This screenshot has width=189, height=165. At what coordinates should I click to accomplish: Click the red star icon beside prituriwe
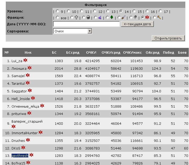[x=29, y=113]
